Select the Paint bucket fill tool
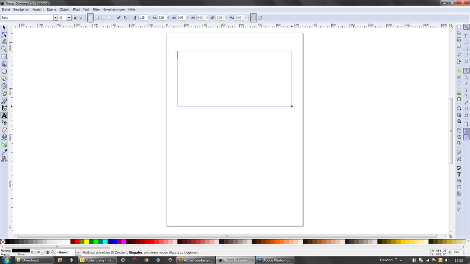 (4, 137)
